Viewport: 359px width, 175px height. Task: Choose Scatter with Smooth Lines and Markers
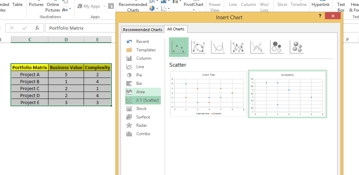(x=199, y=47)
